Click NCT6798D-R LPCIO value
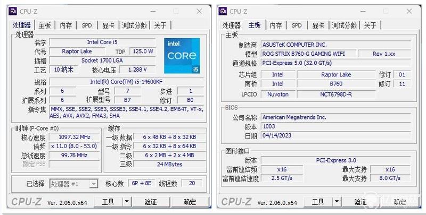 tap(336, 94)
